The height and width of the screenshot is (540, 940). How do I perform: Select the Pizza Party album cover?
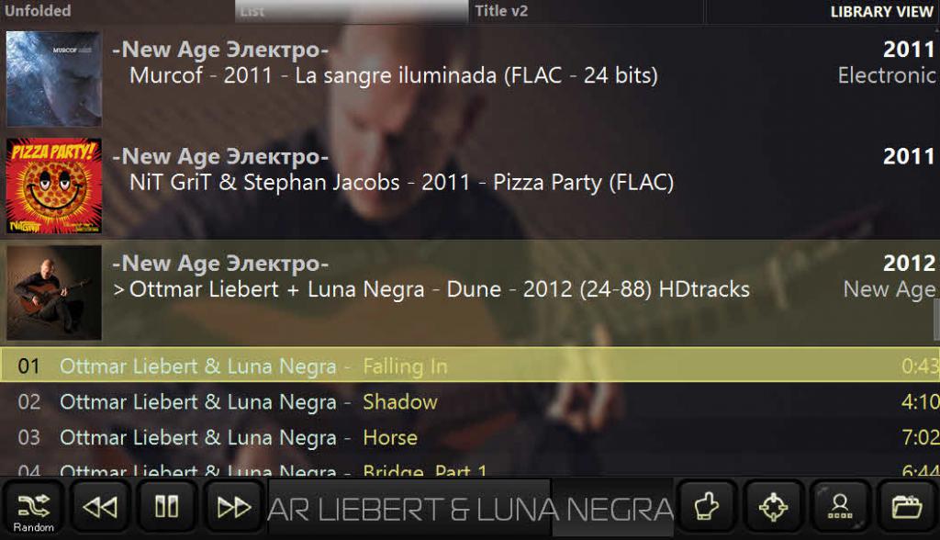click(x=54, y=186)
